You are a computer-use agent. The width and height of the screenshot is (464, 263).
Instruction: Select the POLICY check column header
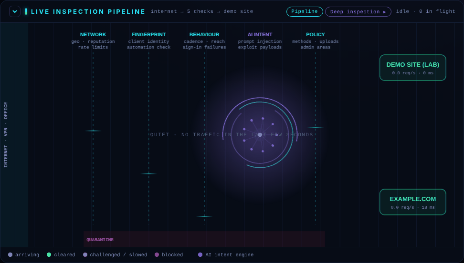click(x=316, y=35)
